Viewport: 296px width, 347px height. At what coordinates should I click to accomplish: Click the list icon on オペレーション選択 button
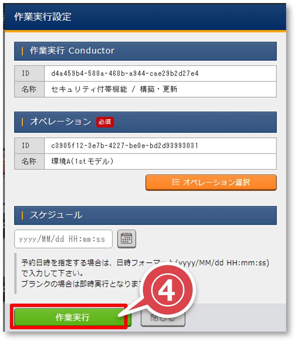176,182
